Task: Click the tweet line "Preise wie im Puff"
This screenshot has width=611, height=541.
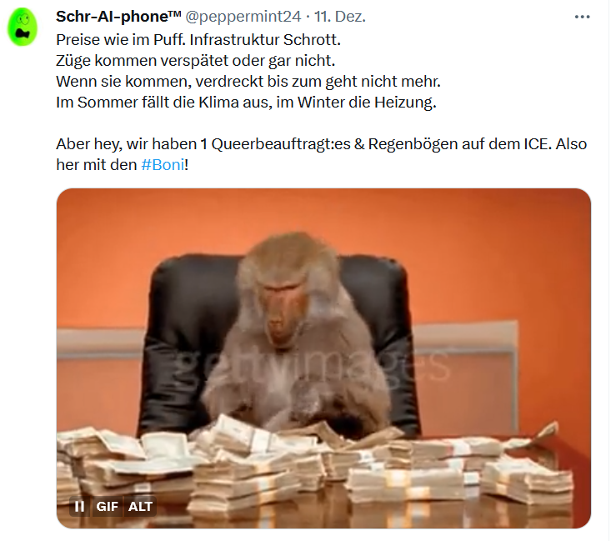Action: pyautogui.click(x=198, y=40)
